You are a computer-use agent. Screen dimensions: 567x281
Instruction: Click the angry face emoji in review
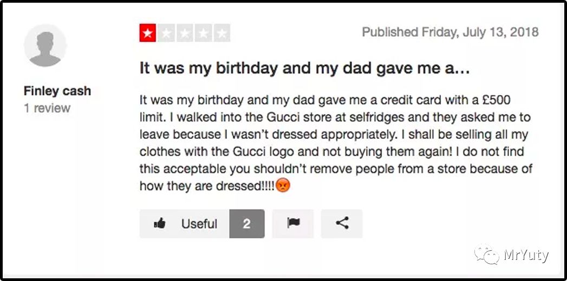click(283, 186)
